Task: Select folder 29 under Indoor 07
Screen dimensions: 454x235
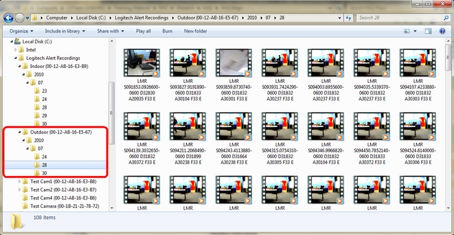Action: coord(44,116)
